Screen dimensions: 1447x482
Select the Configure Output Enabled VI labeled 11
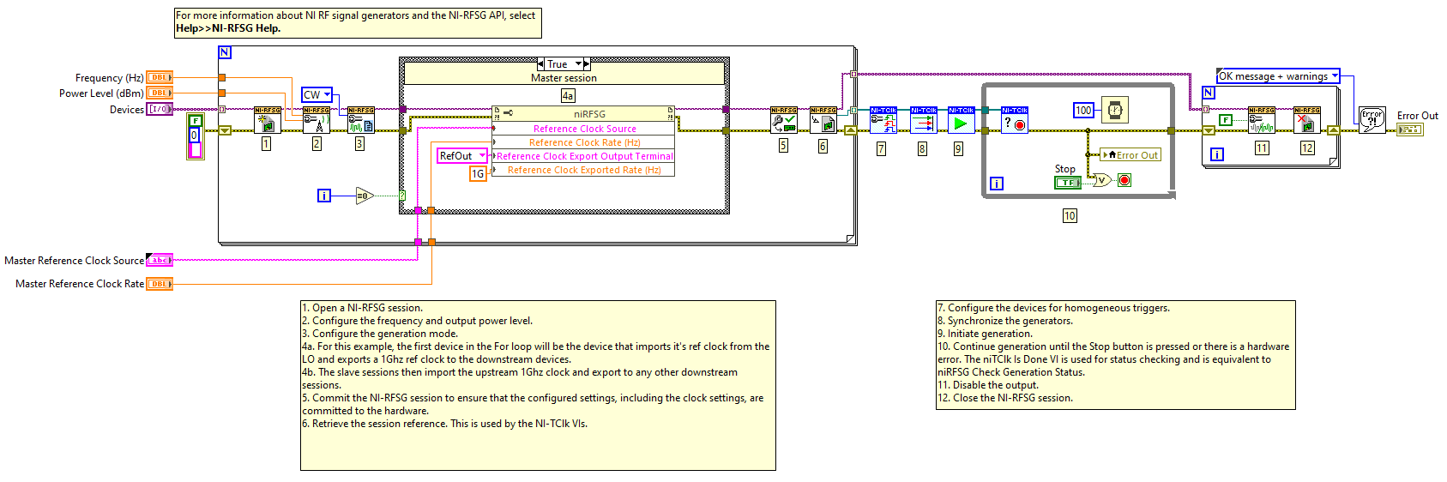tap(1261, 120)
